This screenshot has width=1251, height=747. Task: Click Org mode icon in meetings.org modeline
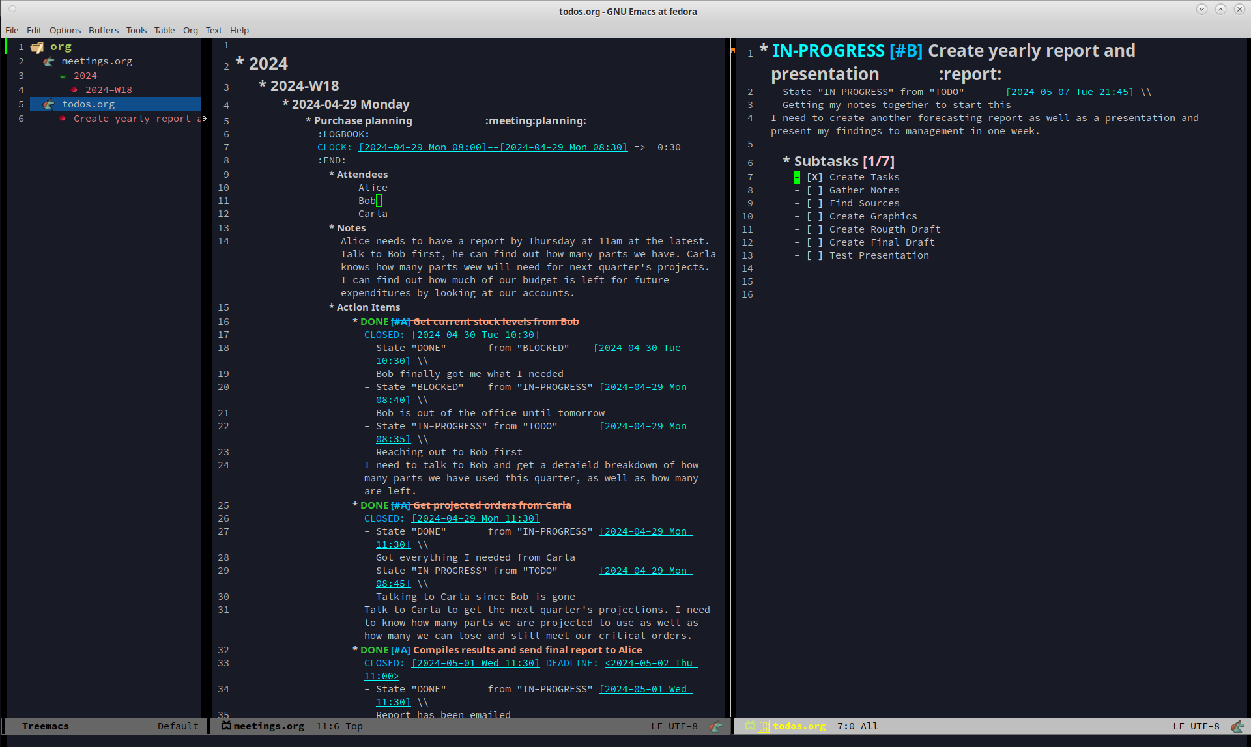click(x=715, y=726)
